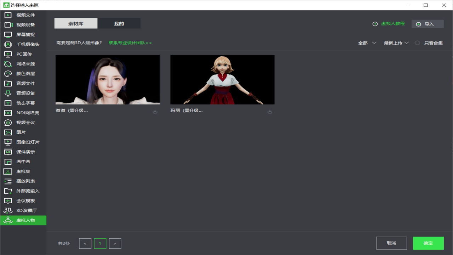Image resolution: width=453 pixels, height=255 pixels.
Task: Choose the 屏幕捕捉 screen capture icon
Action: coord(8,35)
